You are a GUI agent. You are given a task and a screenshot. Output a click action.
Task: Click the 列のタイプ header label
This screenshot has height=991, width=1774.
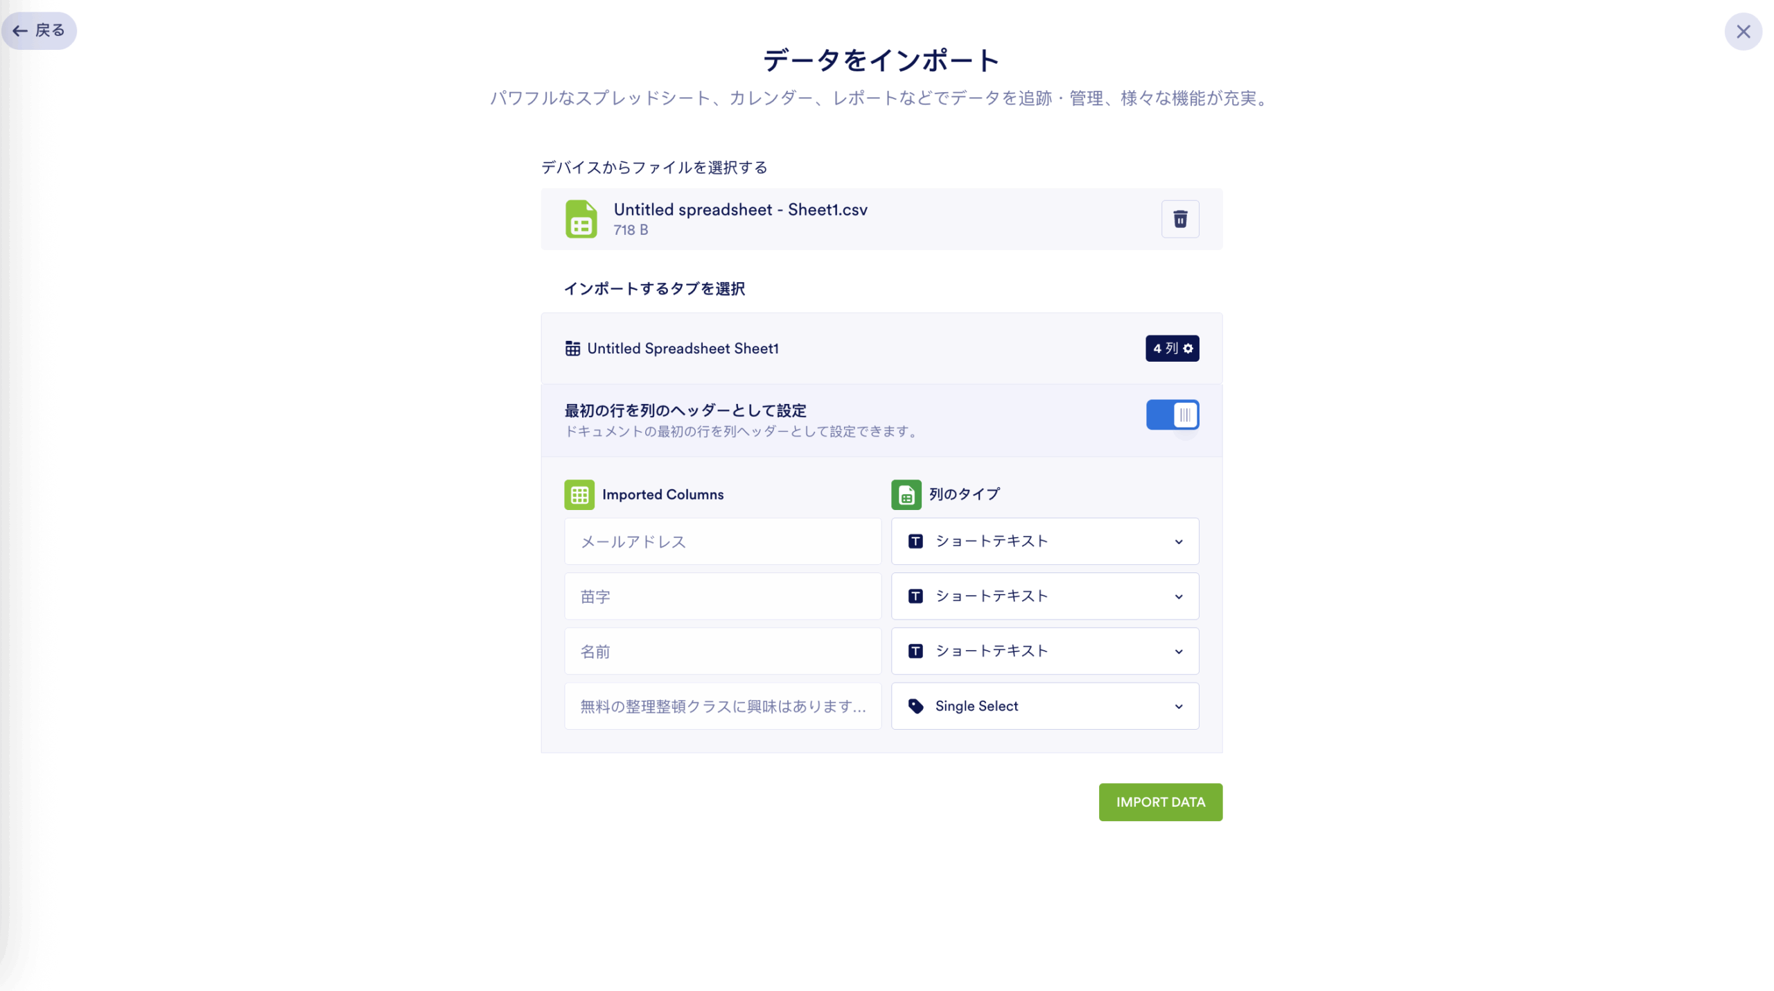coord(964,494)
